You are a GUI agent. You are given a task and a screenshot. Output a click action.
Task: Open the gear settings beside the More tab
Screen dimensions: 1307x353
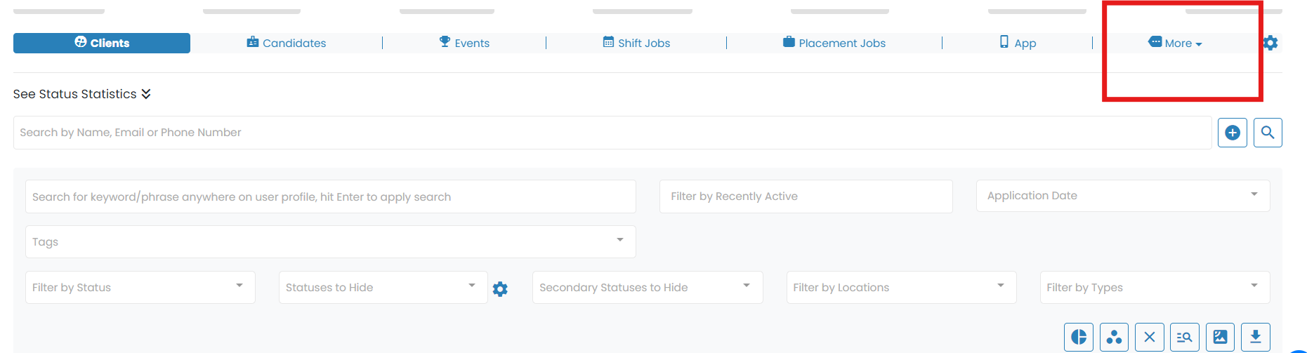[x=1270, y=43]
